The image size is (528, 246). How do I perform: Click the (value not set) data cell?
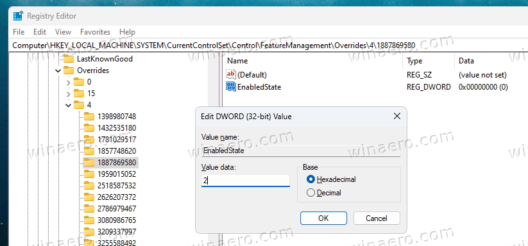482,74
